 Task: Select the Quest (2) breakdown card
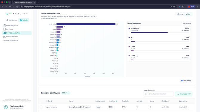pos(159,57)
